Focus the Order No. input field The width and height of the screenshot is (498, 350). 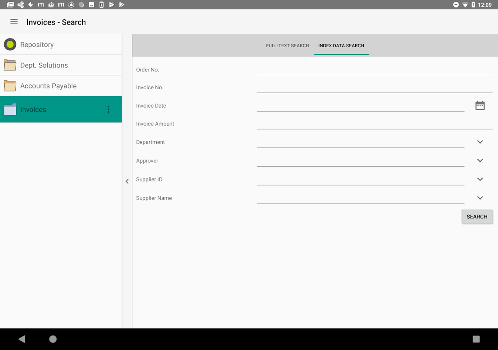(375, 69)
